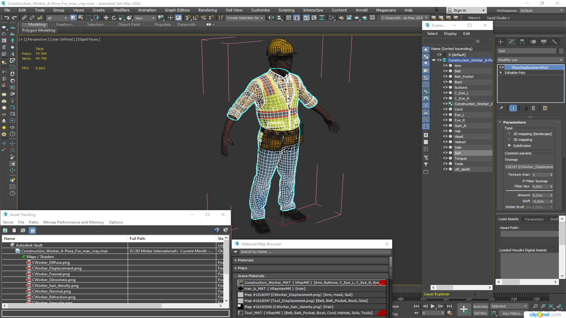Click Pin Stack icon below modifier stack
The height and width of the screenshot is (318, 566).
click(501, 108)
